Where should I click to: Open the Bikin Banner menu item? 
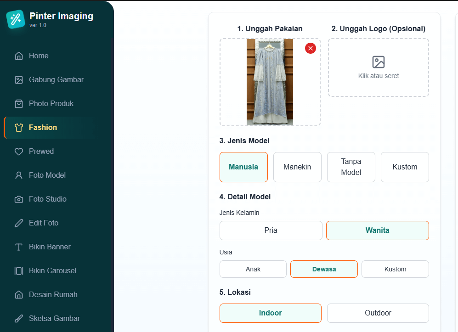pyautogui.click(x=50, y=247)
